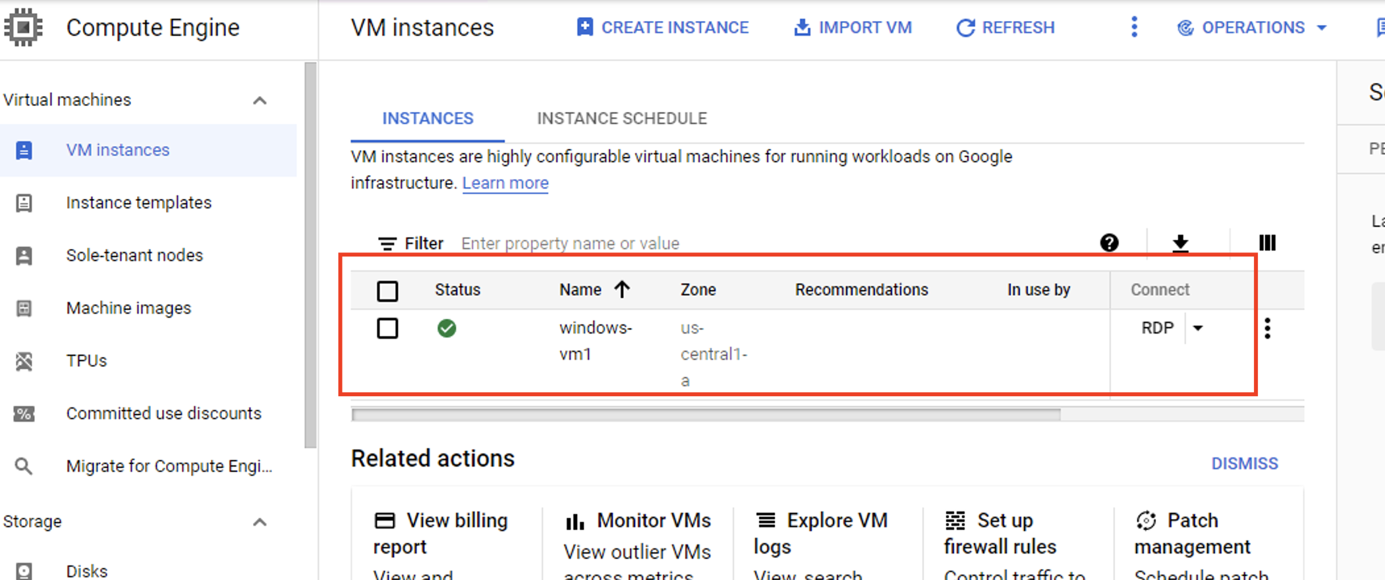Click the sidebar vertical scrollbar

310,256
